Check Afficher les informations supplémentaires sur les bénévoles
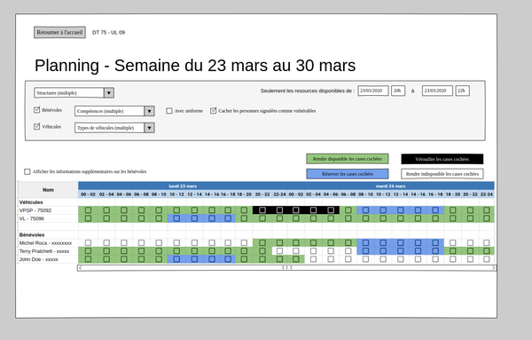The width and height of the screenshot is (532, 340). click(x=27, y=172)
